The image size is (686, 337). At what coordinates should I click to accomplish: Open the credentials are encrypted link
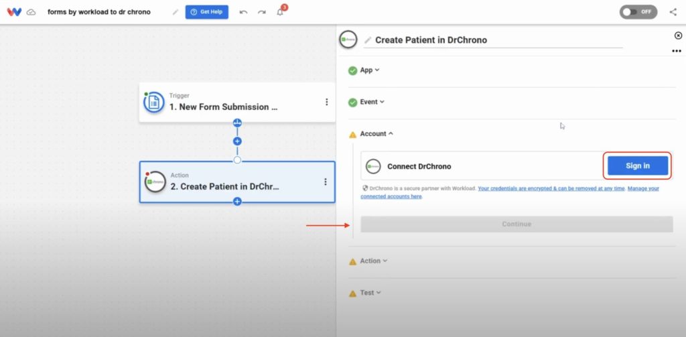tap(552, 188)
